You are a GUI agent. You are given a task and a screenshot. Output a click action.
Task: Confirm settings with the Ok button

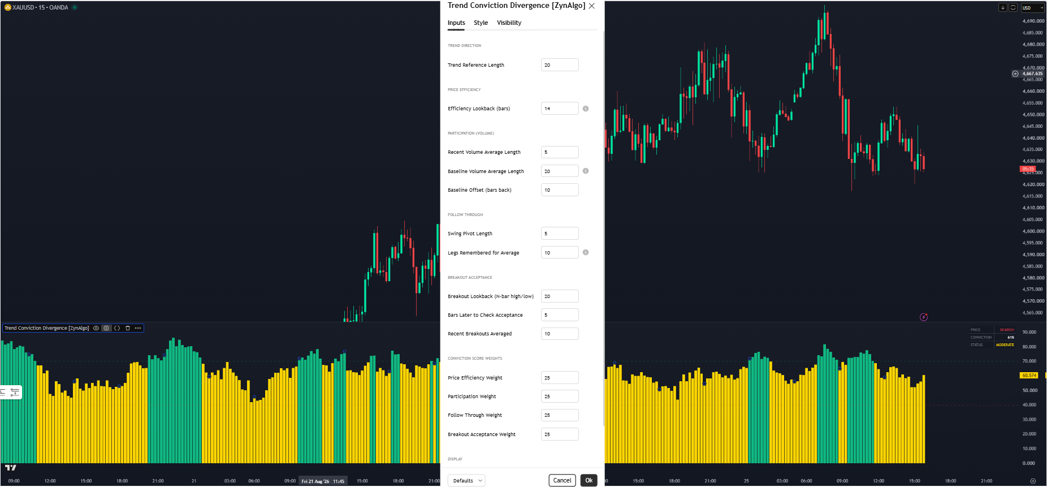pos(589,480)
